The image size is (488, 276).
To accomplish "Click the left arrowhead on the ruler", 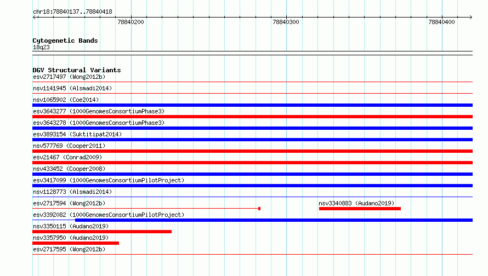I will (x=35, y=18).
